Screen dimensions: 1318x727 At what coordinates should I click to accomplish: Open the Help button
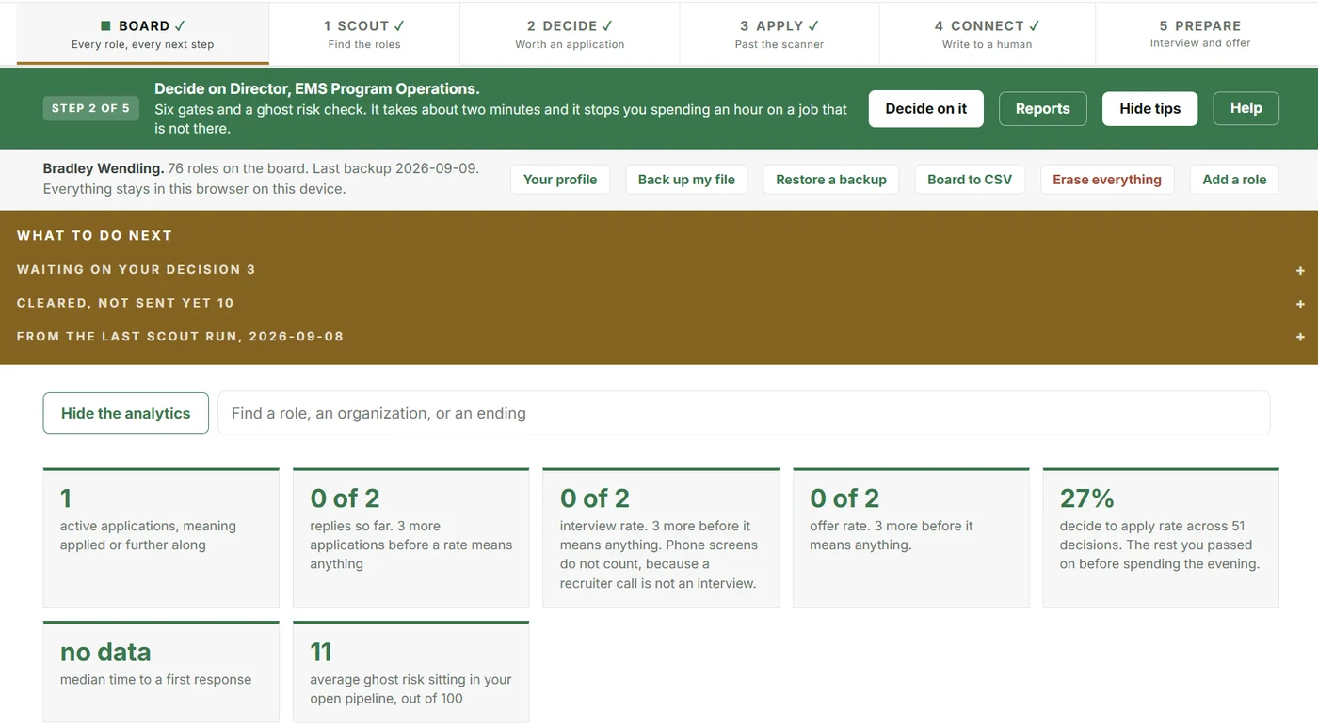coord(1246,108)
